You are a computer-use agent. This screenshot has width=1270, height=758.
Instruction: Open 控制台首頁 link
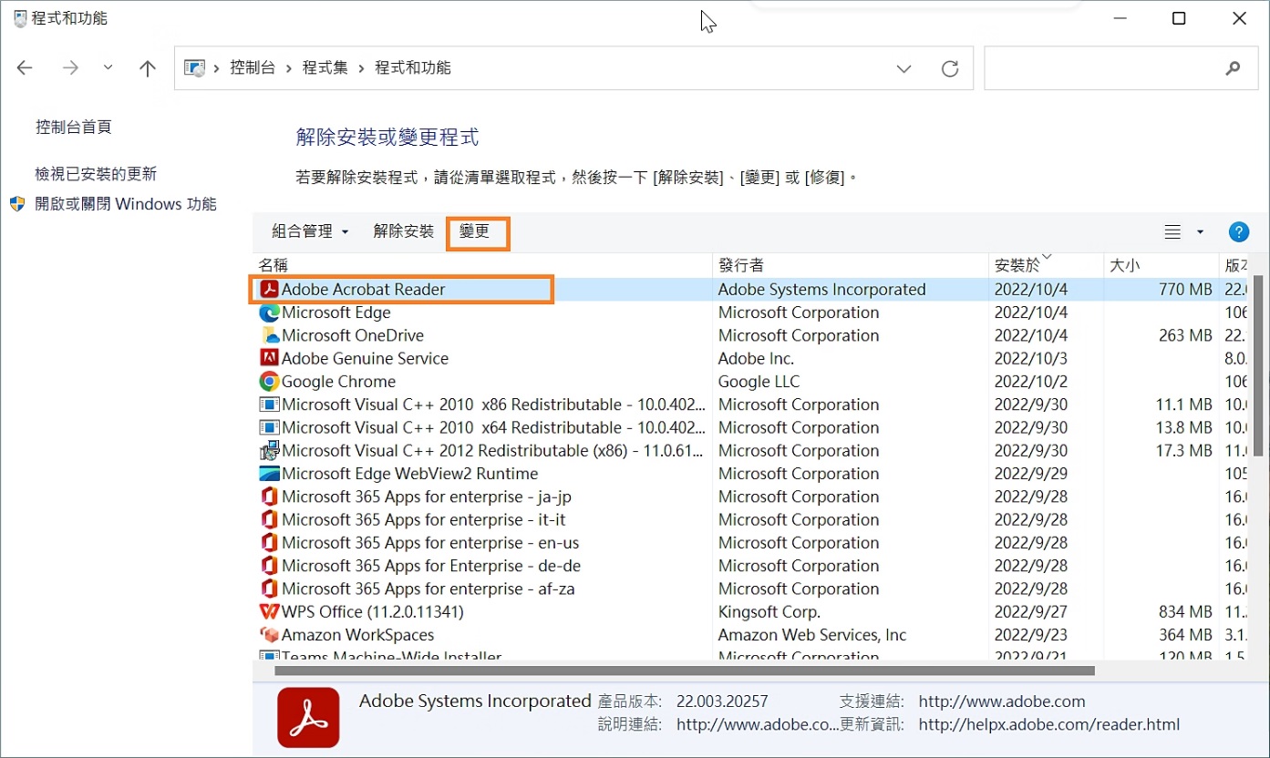point(74,128)
